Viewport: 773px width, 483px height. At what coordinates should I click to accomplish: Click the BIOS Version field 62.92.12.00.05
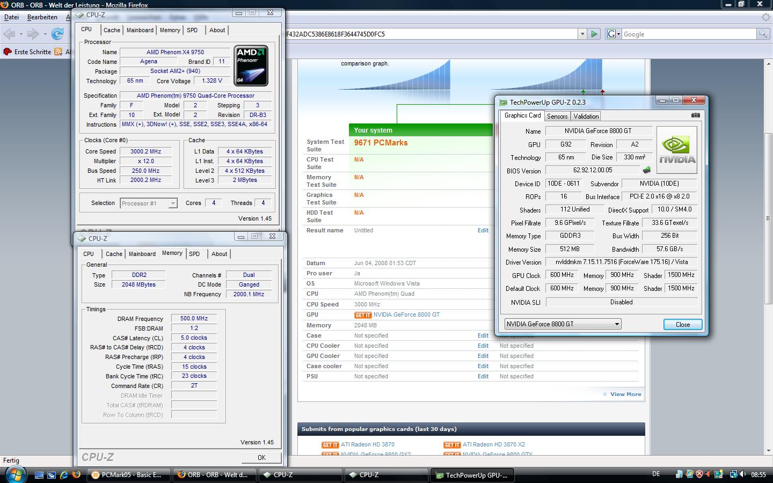(x=593, y=170)
